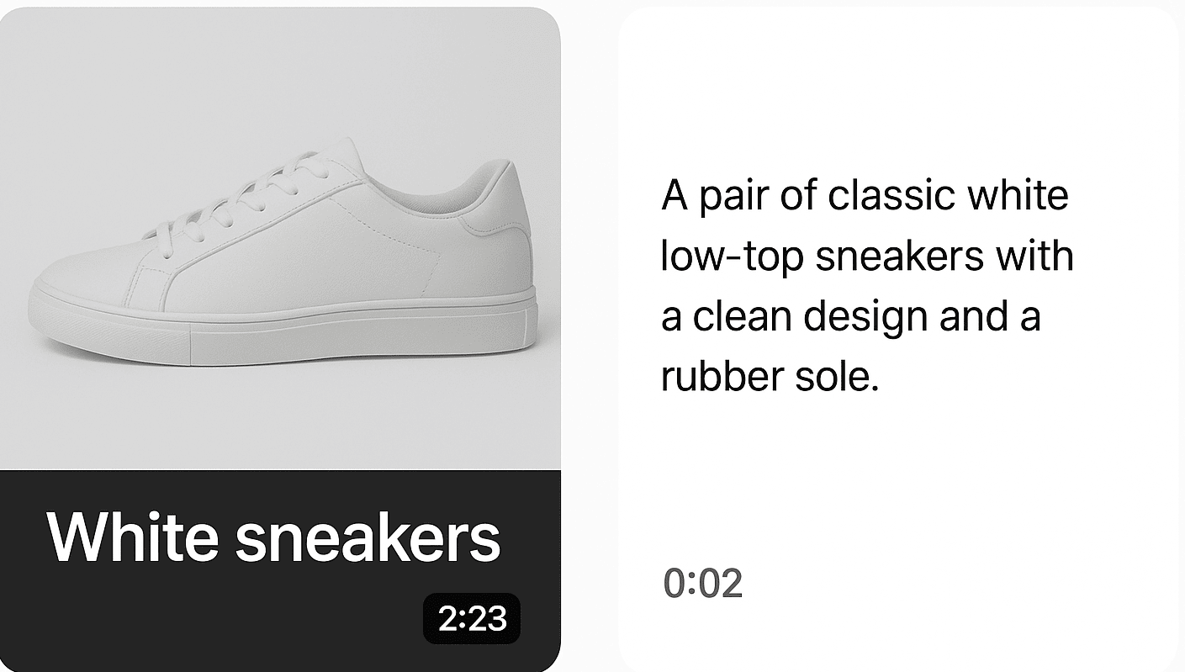Click the dark caption bar beside the duration
The height and width of the screenshot is (672, 1185).
(210, 618)
